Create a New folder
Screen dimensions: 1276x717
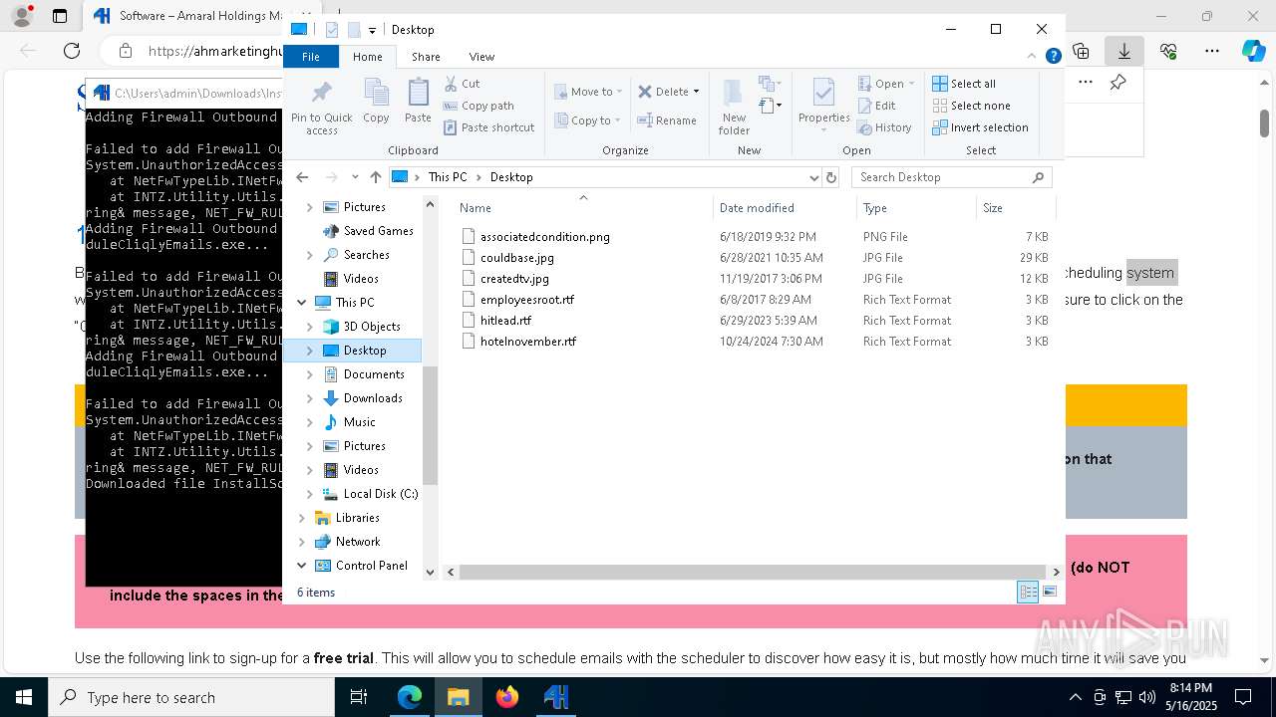pyautogui.click(x=734, y=108)
